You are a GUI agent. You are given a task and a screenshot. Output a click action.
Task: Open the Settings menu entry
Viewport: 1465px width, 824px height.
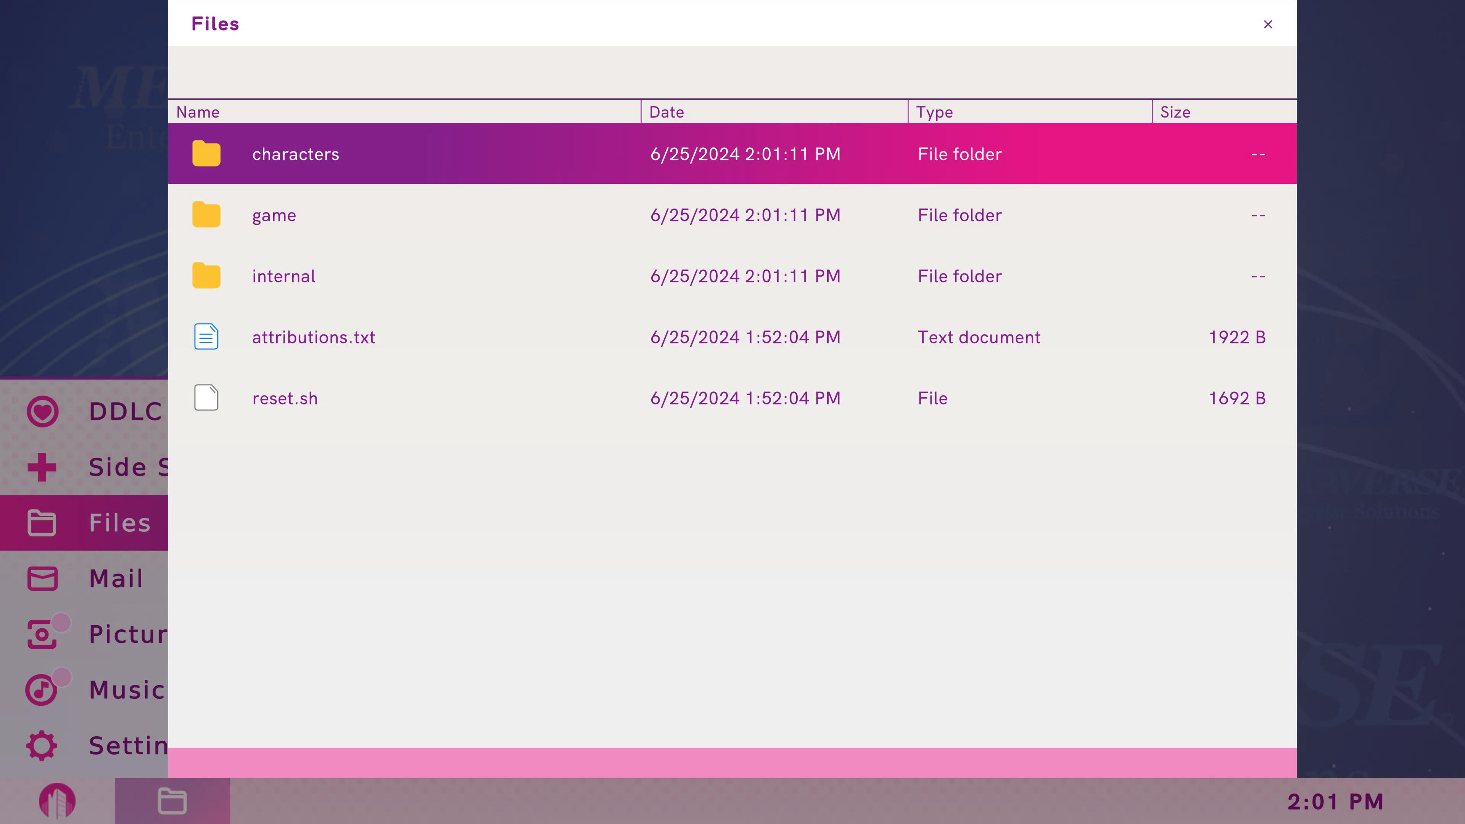point(84,745)
